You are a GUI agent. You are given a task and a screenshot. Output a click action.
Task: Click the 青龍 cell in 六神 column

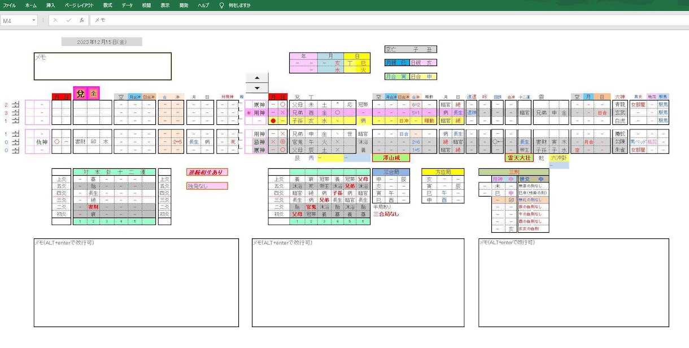[x=620, y=105]
